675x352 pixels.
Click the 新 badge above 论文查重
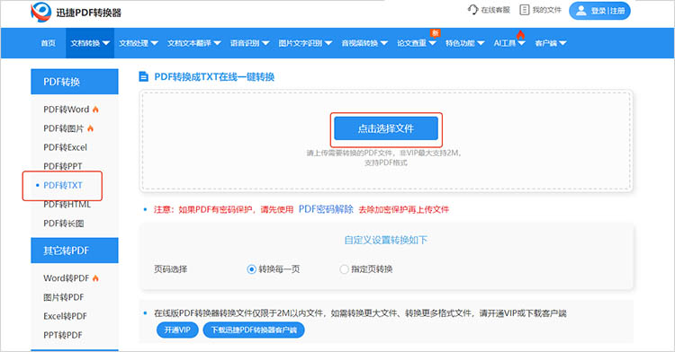pyautogui.click(x=436, y=33)
